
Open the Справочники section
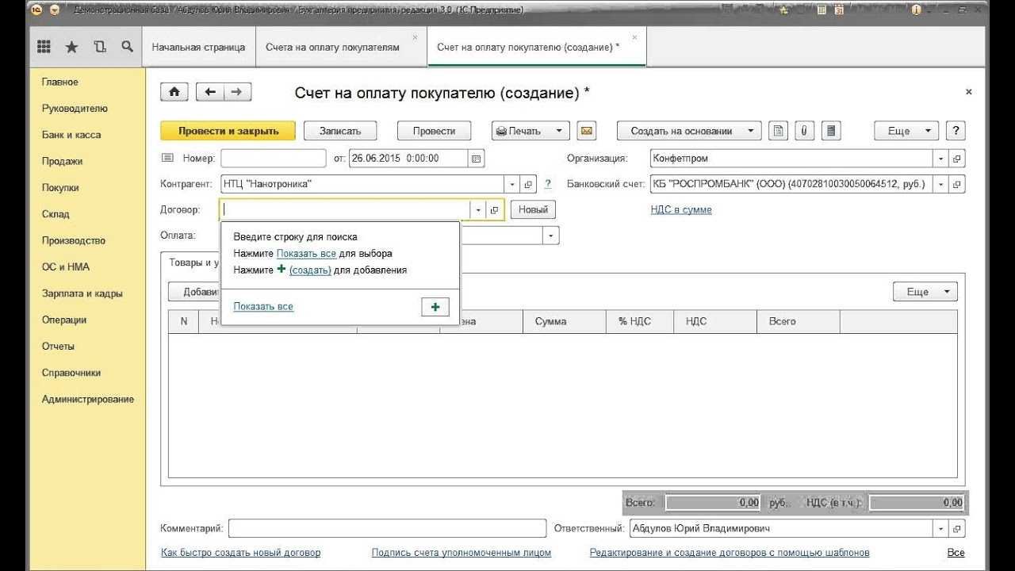click(x=71, y=373)
